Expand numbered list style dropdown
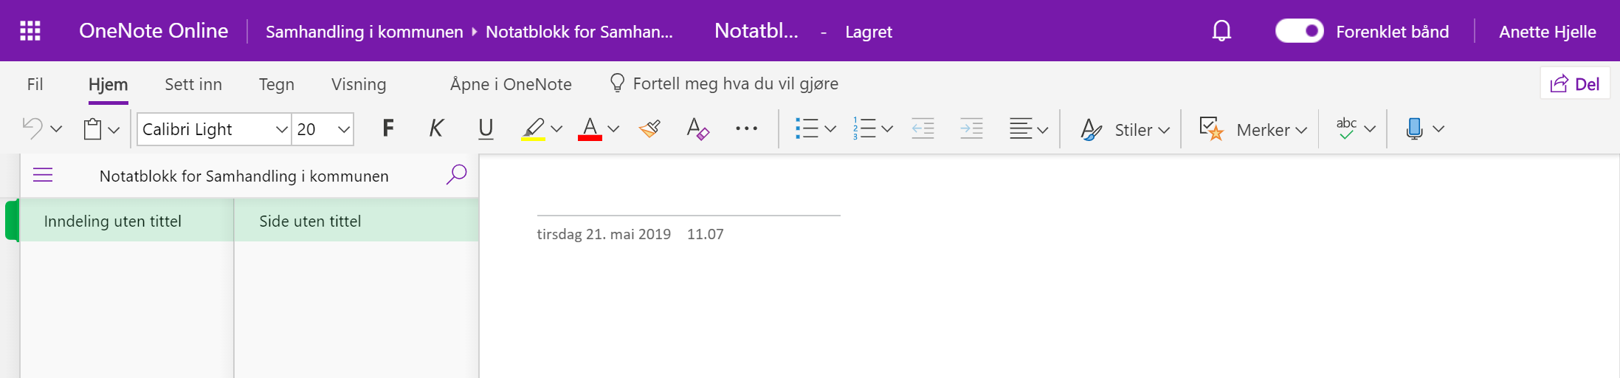This screenshot has height=378, width=1620. (x=887, y=129)
